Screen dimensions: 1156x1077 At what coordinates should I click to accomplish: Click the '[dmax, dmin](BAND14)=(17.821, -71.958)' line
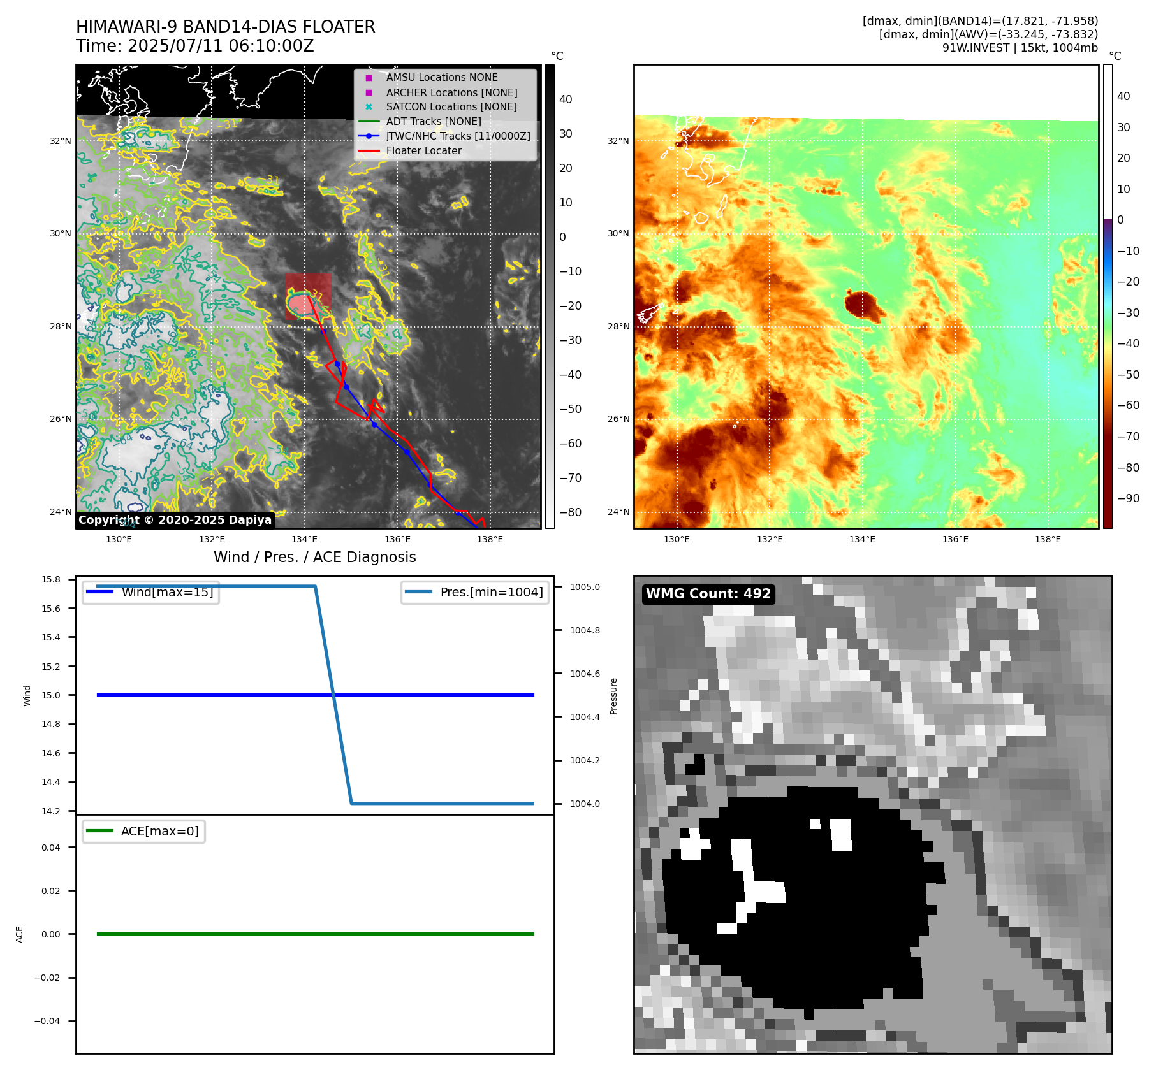[x=980, y=21]
